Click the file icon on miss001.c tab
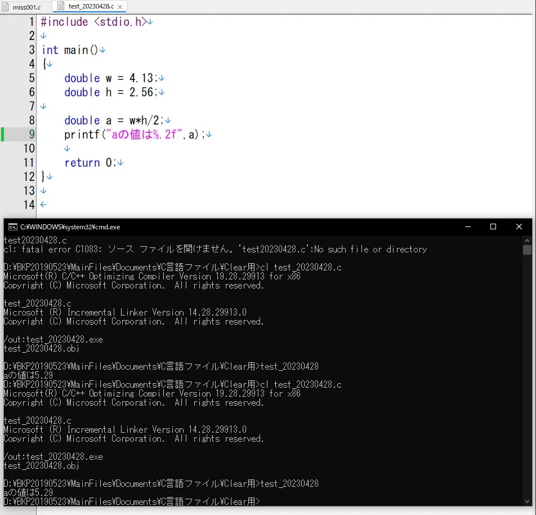Viewport: 536px width, 515px height. 6,7
